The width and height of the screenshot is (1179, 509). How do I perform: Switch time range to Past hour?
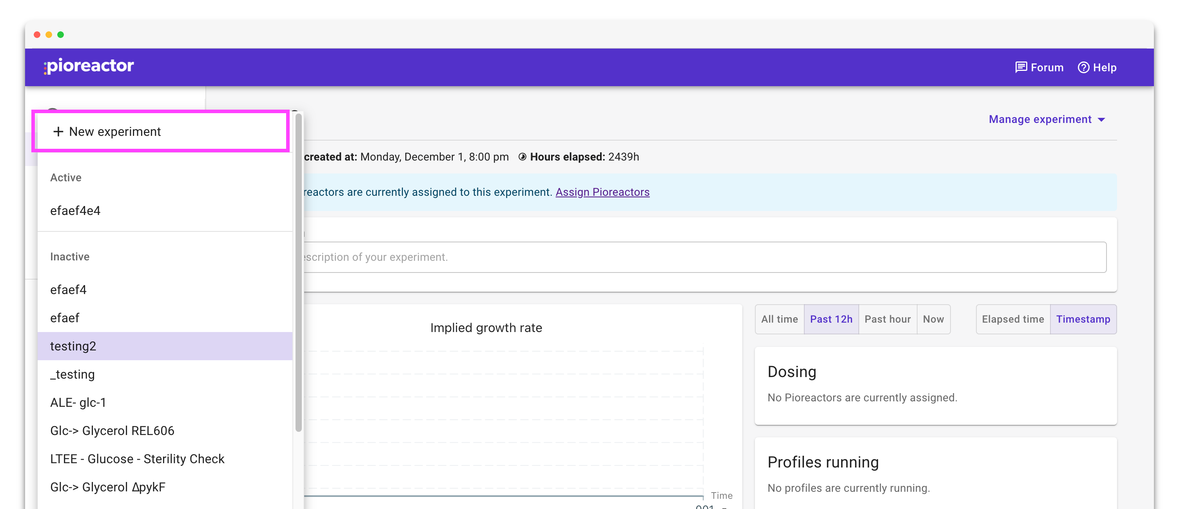coord(887,319)
